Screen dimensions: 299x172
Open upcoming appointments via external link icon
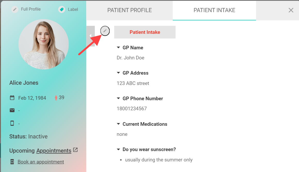75,150
